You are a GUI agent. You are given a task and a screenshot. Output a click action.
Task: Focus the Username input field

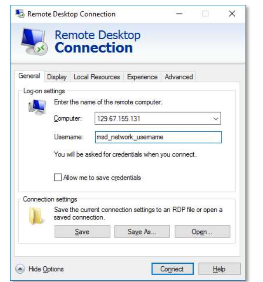158,137
